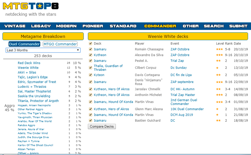The width and height of the screenshot is (251, 155).
Task: Uncheck Romain Chassagne's Isamaru deck checkbox
Action: click(x=90, y=49)
